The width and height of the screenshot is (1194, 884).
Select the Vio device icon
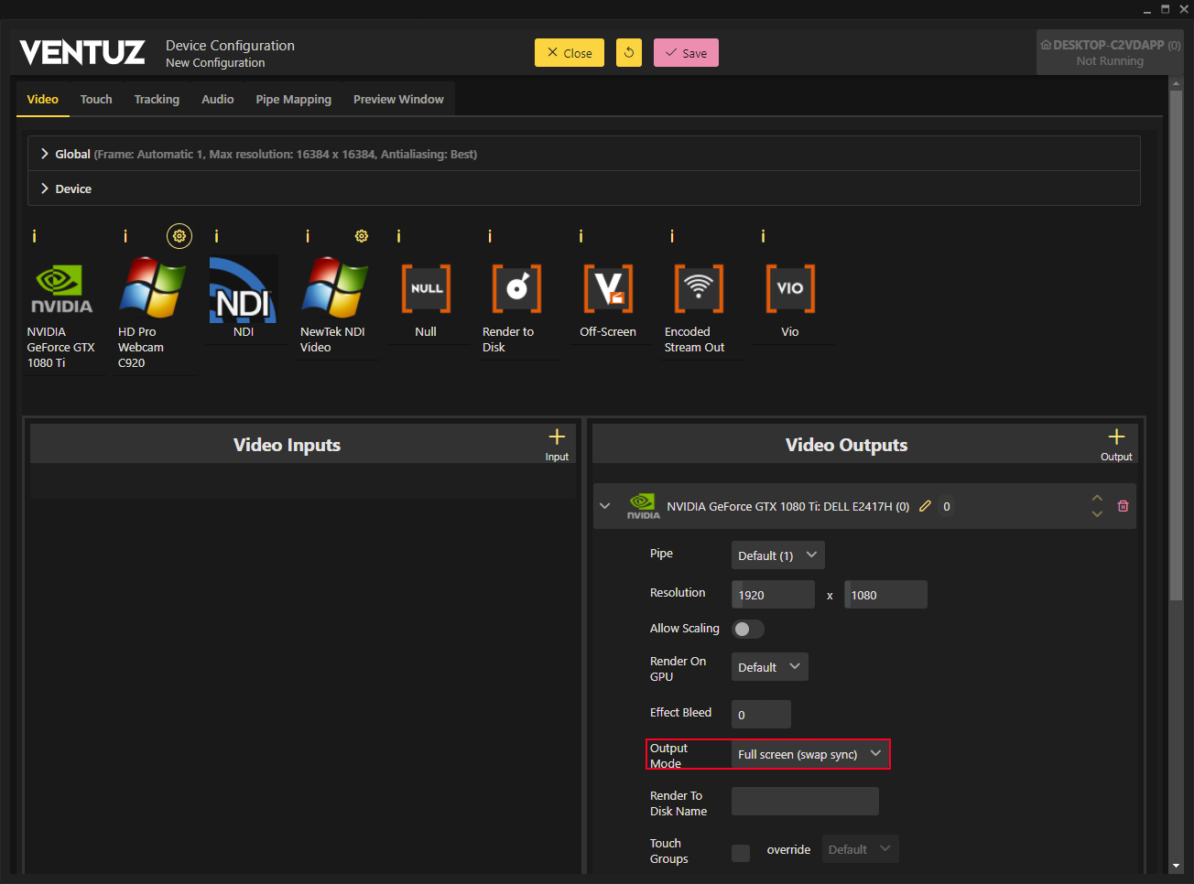tap(789, 289)
